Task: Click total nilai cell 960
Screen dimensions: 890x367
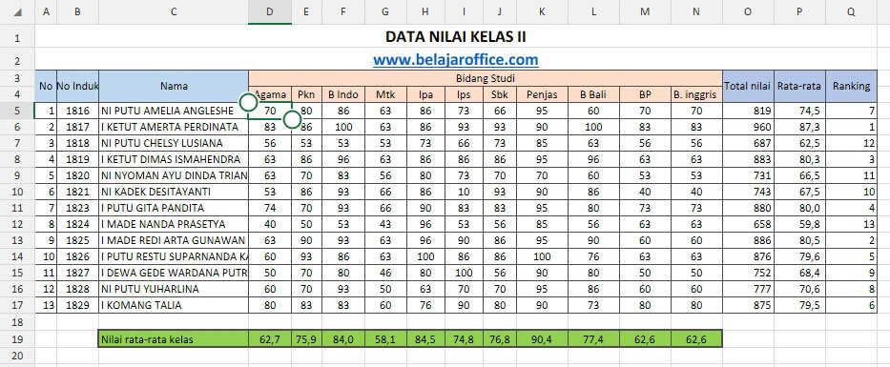Action: (748, 127)
